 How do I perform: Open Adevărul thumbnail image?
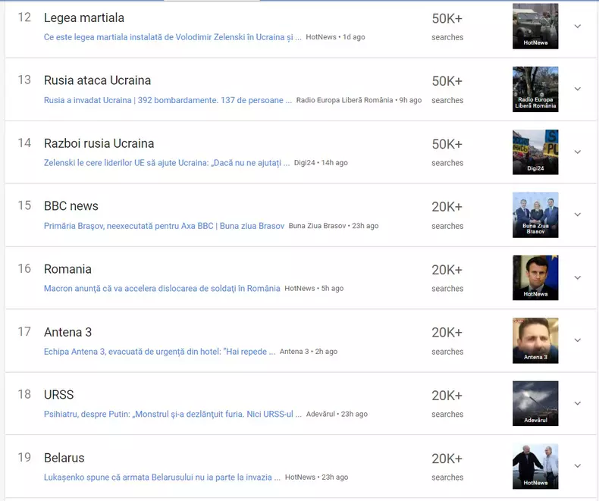(535, 403)
